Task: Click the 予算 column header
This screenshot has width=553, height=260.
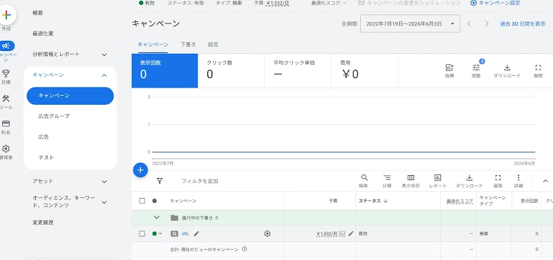Action: 333,201
